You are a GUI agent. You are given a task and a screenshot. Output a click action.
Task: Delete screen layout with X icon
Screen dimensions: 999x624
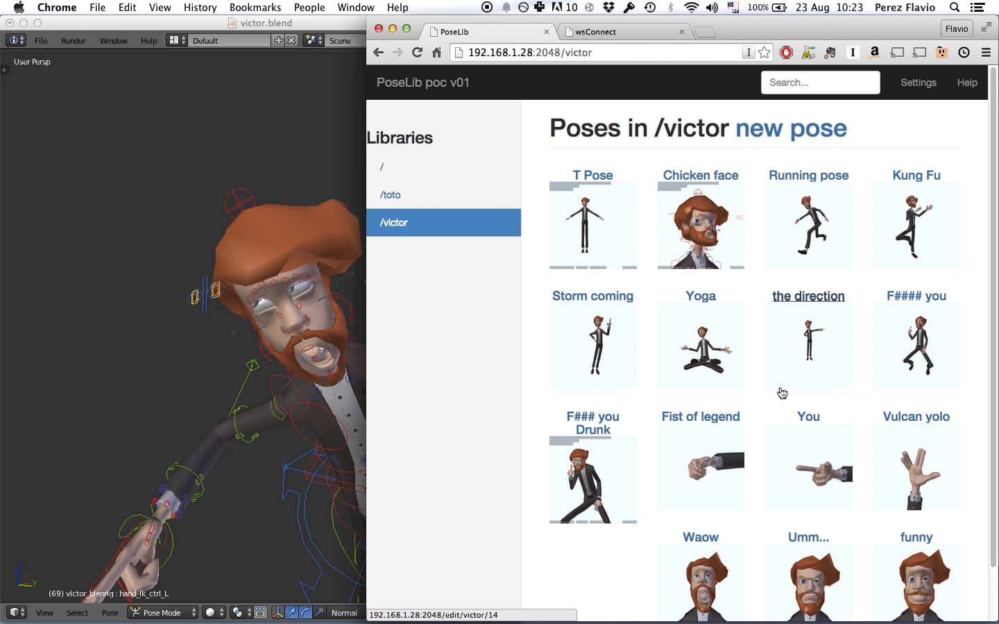(291, 40)
